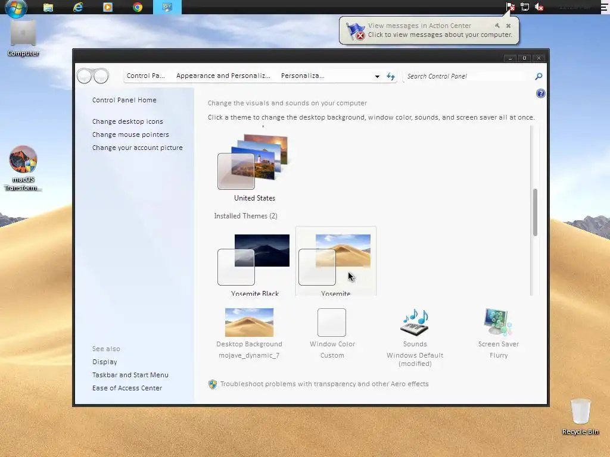Open Change your account picture link
Viewport: 610px width, 457px height.
click(x=138, y=148)
